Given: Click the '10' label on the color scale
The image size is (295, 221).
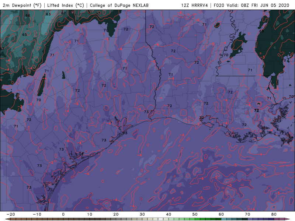Looking at the screenshot, I should click(x=90, y=214).
